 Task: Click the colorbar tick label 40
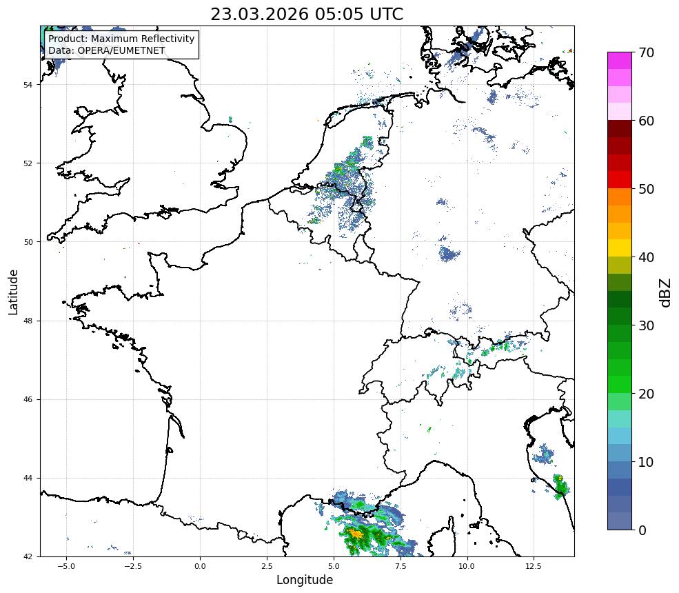646,257
